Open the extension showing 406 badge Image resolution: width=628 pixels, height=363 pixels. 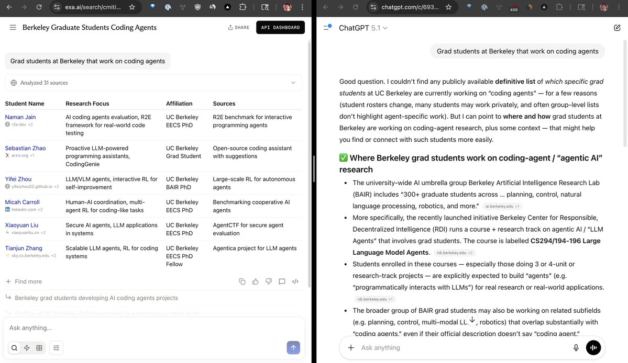[514, 7]
